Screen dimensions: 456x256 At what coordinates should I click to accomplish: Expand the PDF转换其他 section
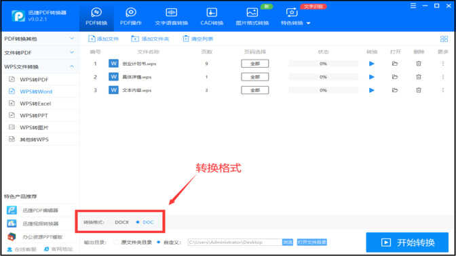pos(39,39)
